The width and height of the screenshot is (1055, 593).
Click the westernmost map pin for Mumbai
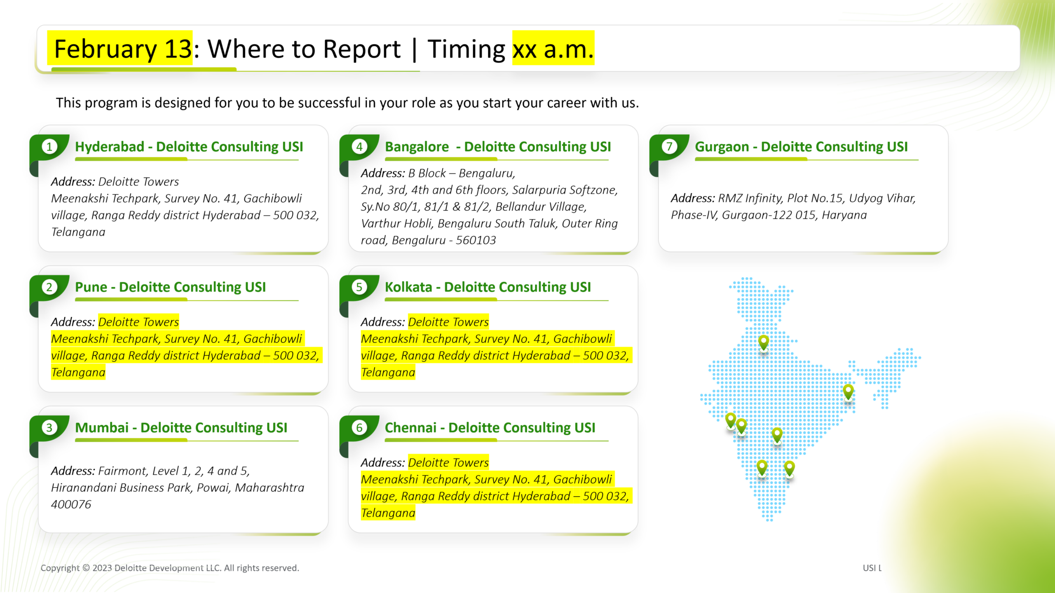pyautogui.click(x=731, y=420)
